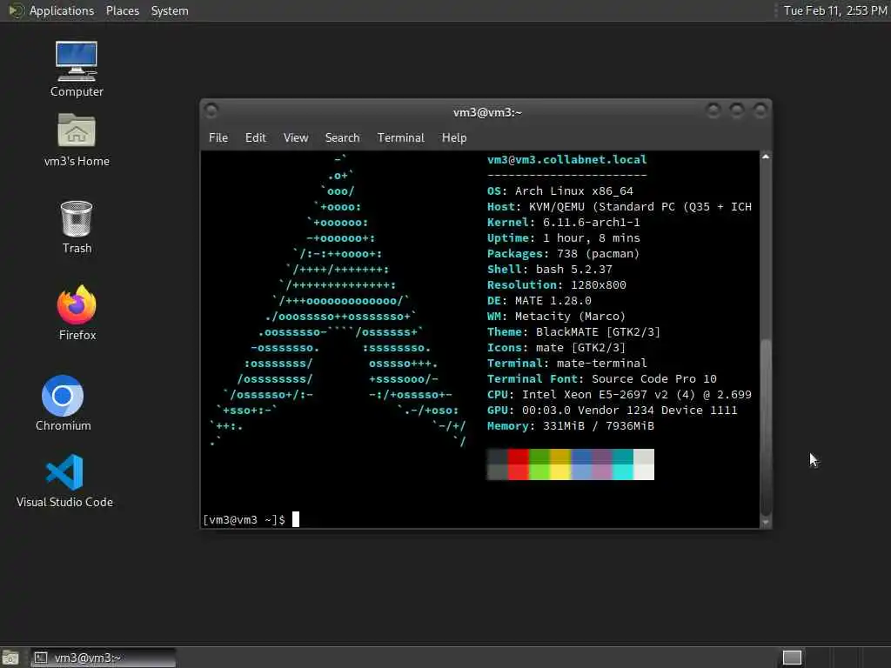
Task: Open the Applications menu
Action: click(x=62, y=10)
